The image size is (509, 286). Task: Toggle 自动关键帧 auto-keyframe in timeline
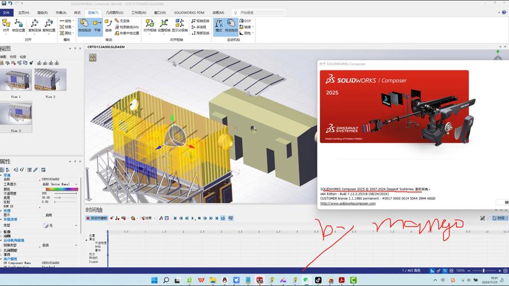[97, 219]
